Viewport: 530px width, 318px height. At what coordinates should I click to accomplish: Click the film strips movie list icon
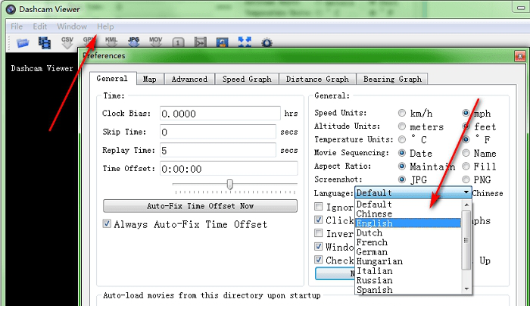click(x=44, y=43)
